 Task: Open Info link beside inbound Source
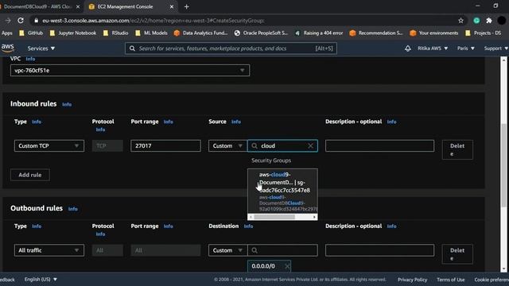[236, 122]
